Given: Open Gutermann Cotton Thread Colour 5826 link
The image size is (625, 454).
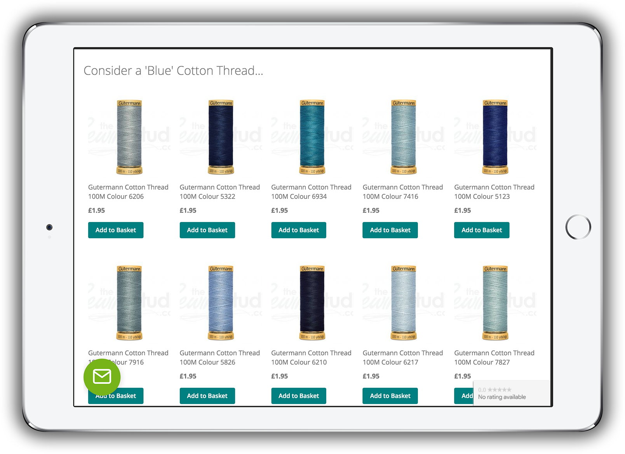Looking at the screenshot, I should click(220, 357).
